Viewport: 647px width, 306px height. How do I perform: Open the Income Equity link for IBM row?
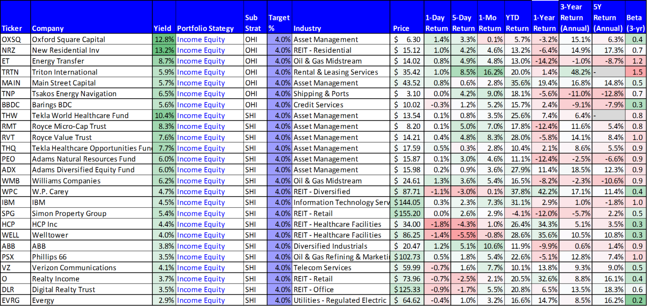(x=201, y=203)
